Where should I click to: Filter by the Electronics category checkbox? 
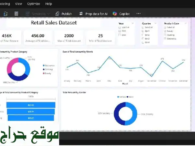point(165,39)
